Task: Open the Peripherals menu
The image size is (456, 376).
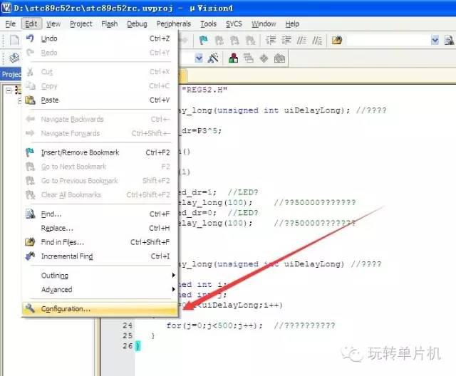Action: coord(174,23)
